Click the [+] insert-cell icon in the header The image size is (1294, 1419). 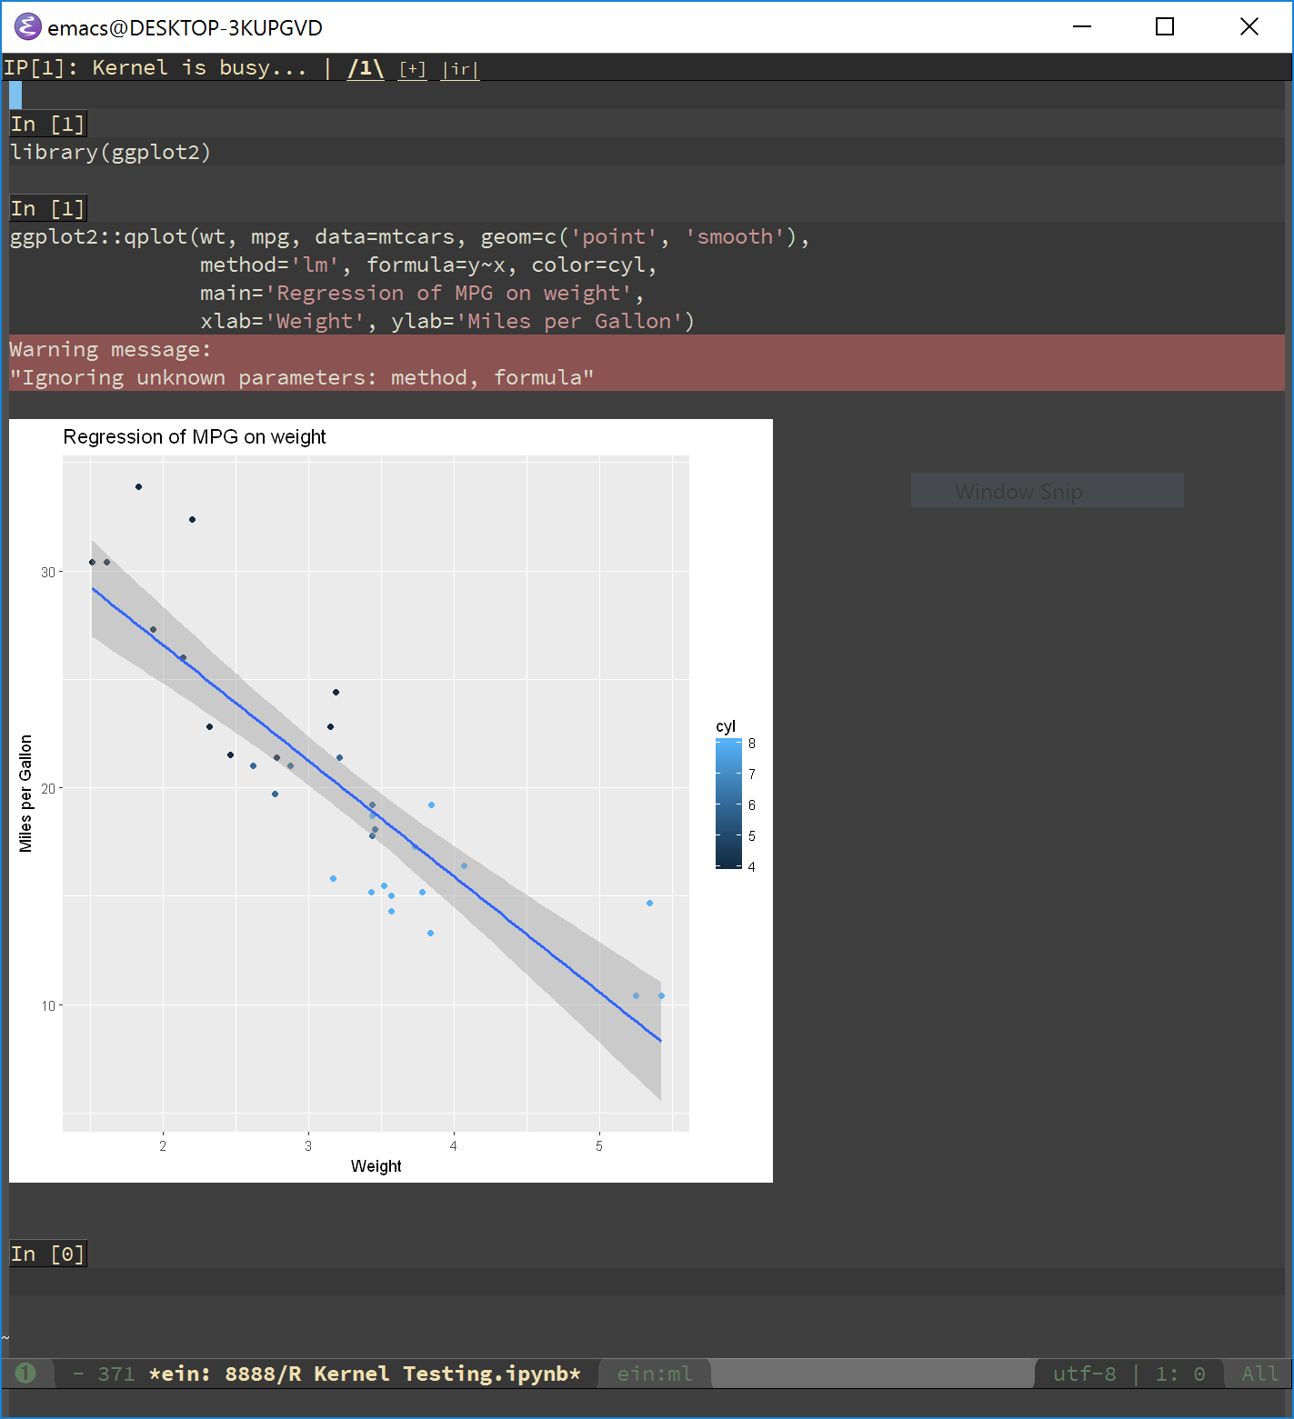(x=412, y=68)
